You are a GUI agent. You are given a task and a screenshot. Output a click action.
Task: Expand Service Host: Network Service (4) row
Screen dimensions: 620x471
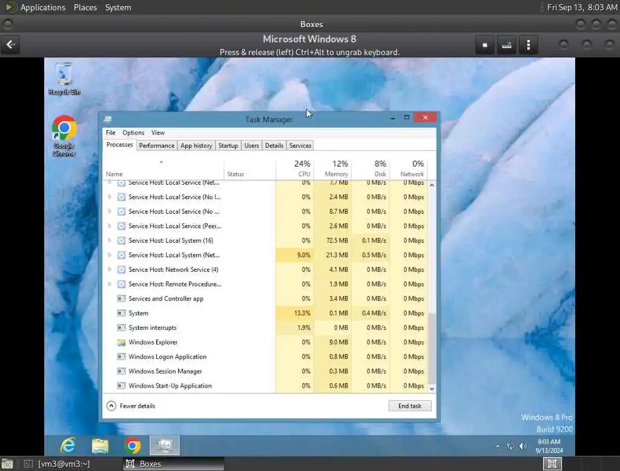tap(110, 270)
